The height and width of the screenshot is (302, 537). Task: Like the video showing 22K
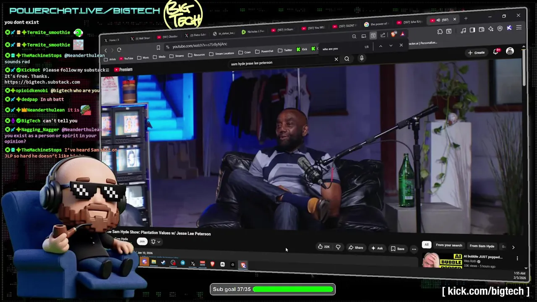323,247
